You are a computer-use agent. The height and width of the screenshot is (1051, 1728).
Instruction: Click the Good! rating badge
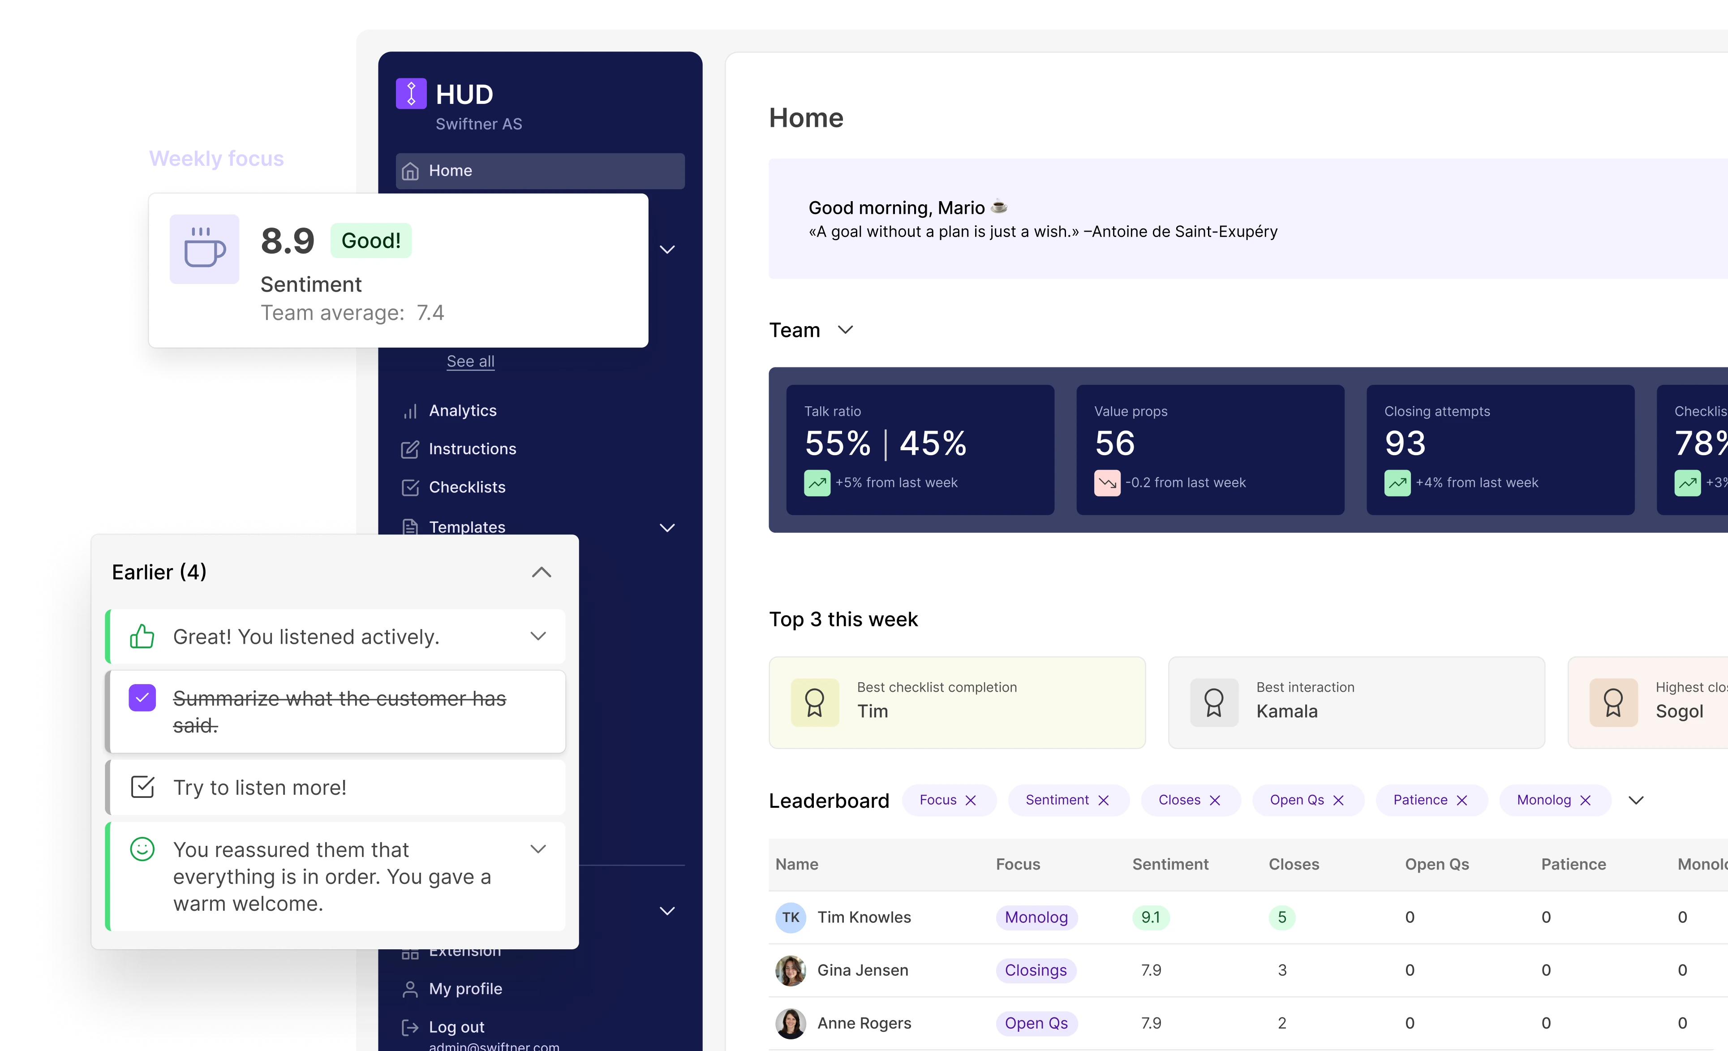371,241
